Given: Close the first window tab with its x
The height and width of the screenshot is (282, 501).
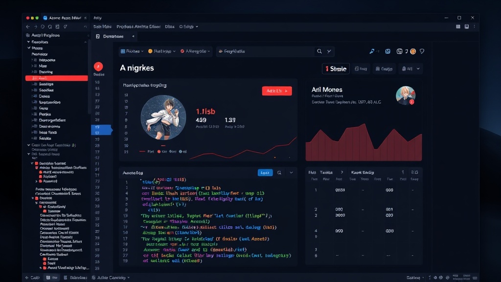Looking at the screenshot, I should click(85, 18).
